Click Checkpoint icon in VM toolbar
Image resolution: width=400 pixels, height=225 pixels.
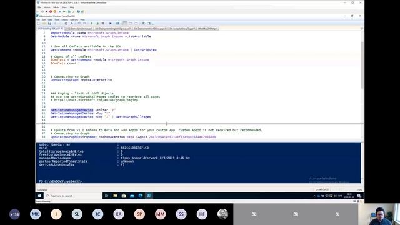69,12
